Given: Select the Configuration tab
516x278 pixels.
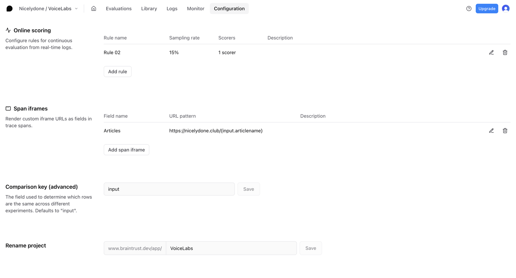Looking at the screenshot, I should pos(229,9).
